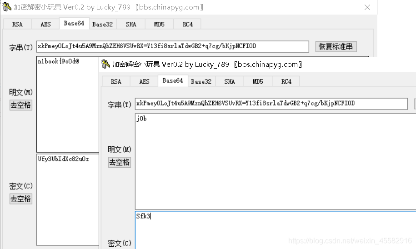Open MD5 tab in back window
Viewport: 416px width, 249px height.
tap(159, 24)
